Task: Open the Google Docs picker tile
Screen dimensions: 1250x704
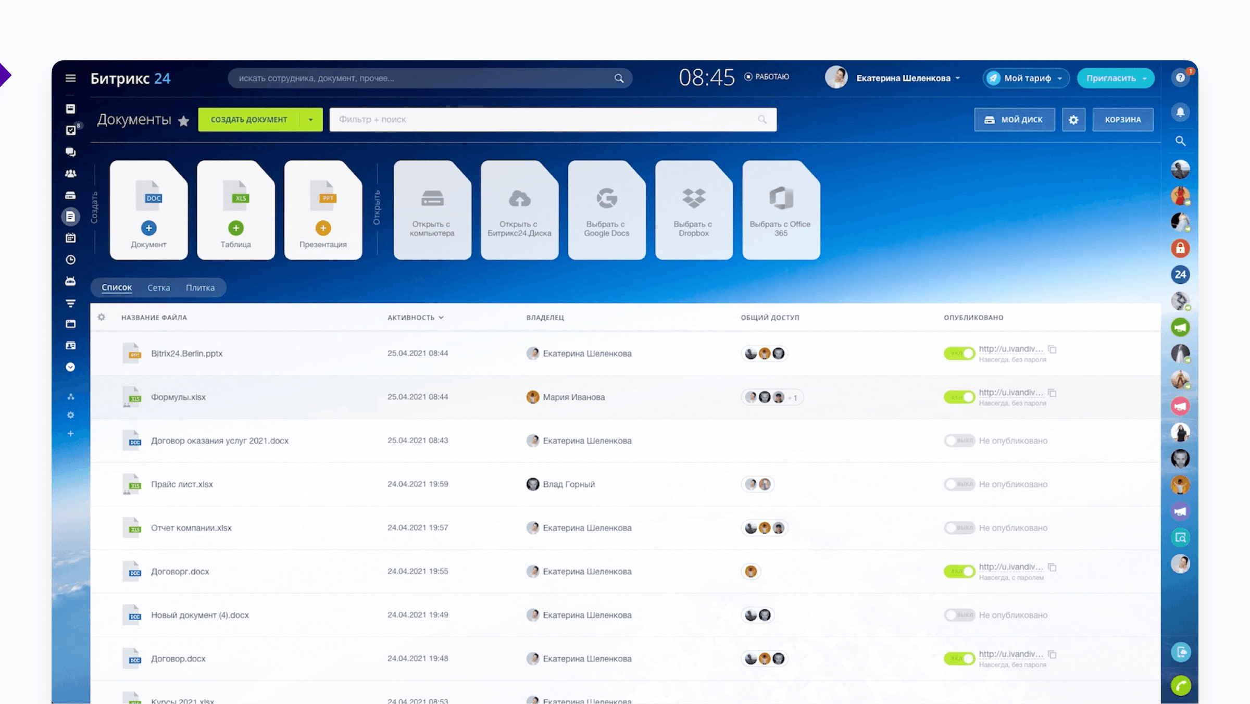Action: point(607,209)
